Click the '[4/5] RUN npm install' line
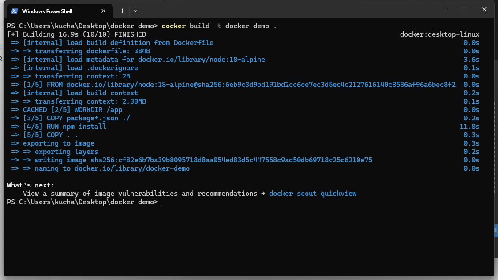Viewport: 498px width, 280px height. tap(58, 127)
